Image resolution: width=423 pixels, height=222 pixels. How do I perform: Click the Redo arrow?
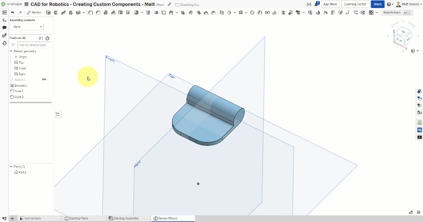(x=20, y=12)
